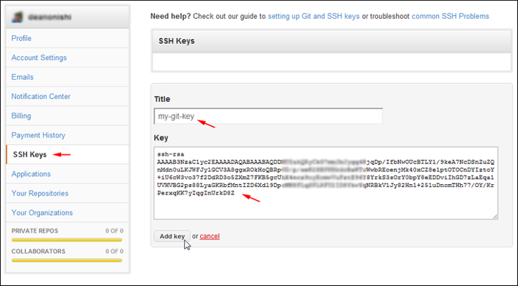Image resolution: width=518 pixels, height=286 pixels.
Task: Click the Private Repos usage bar
Action: [x=67, y=240]
